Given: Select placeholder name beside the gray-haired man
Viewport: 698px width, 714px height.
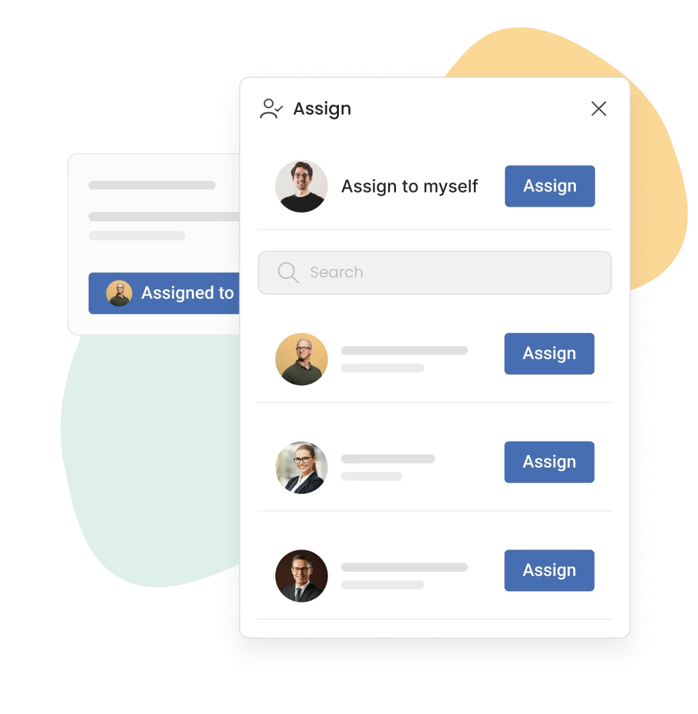Looking at the screenshot, I should (x=404, y=350).
